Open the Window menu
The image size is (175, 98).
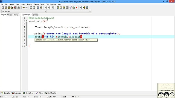coord(53,4)
